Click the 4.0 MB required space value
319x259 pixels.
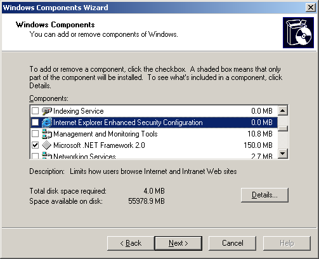tap(154, 191)
